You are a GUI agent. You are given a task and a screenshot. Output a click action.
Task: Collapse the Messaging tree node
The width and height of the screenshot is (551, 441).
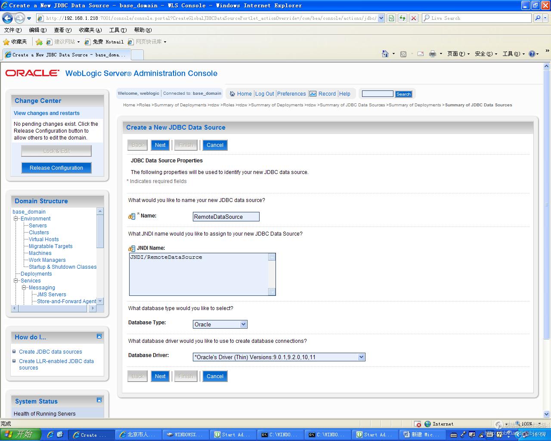(24, 288)
